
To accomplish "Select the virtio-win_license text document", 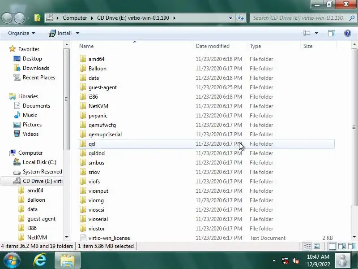I will point(206,238).
